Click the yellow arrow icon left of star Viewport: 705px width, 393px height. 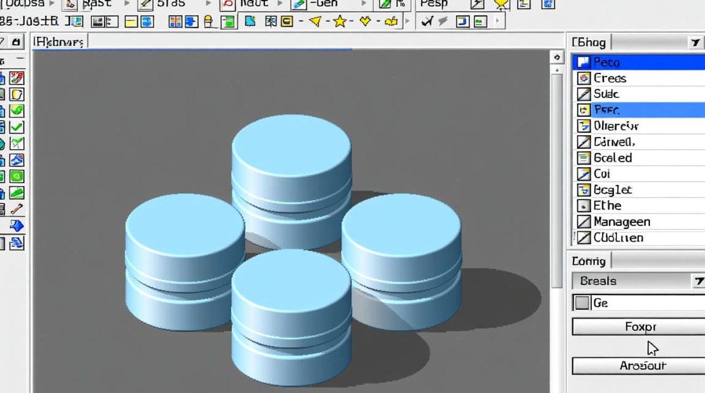315,21
